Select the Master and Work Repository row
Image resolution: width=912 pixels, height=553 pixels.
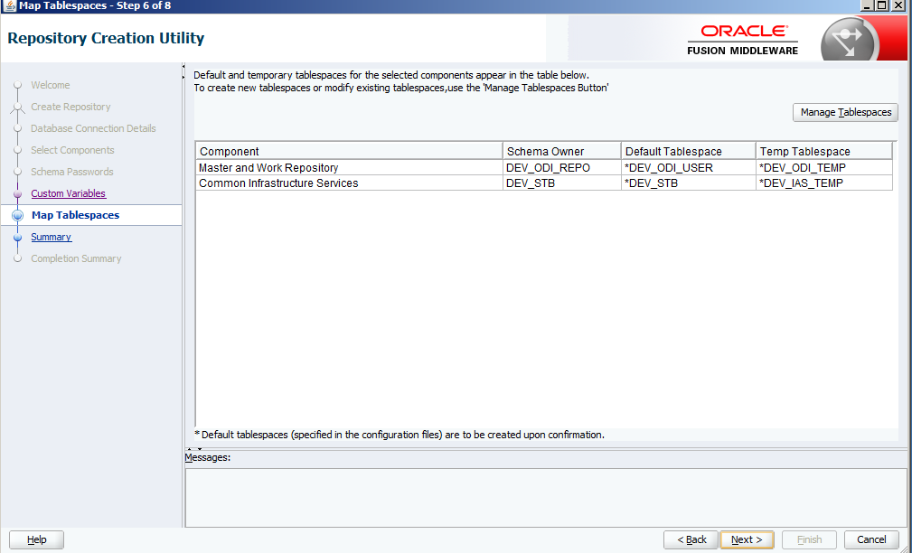tap(348, 167)
